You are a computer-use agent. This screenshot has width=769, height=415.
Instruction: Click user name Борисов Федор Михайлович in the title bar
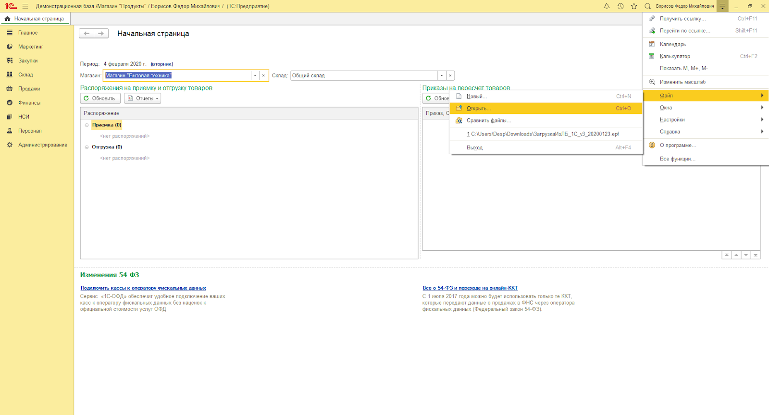point(685,6)
